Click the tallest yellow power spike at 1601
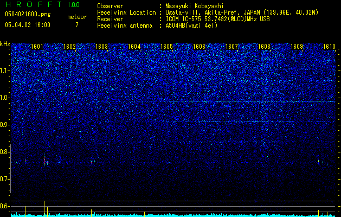The image size is (341, 217). click(44, 208)
